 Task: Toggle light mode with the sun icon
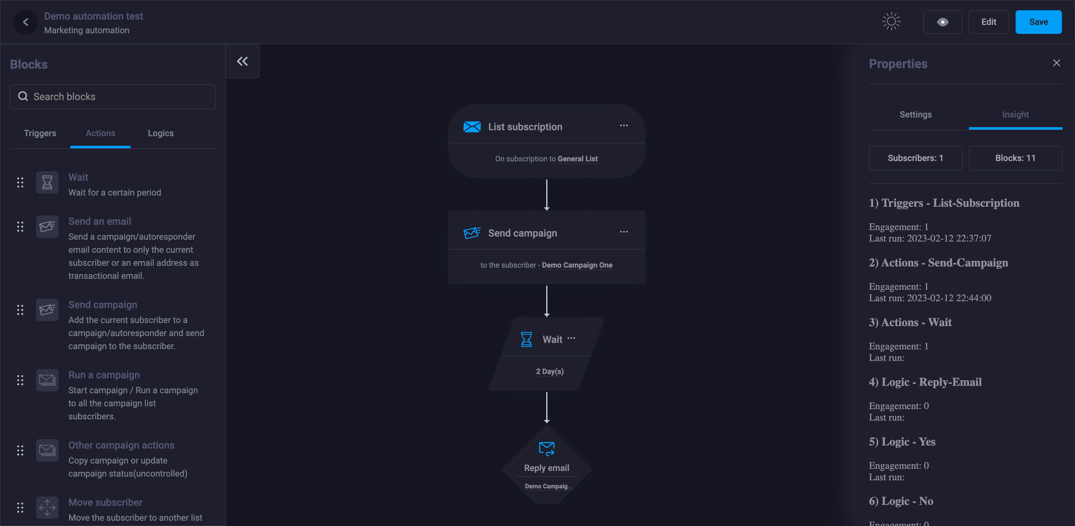[891, 22]
